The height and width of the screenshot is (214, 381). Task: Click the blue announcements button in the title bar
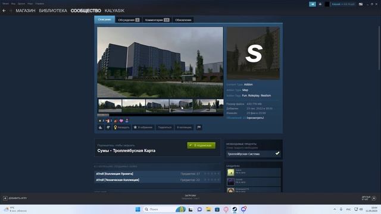[x=313, y=4]
